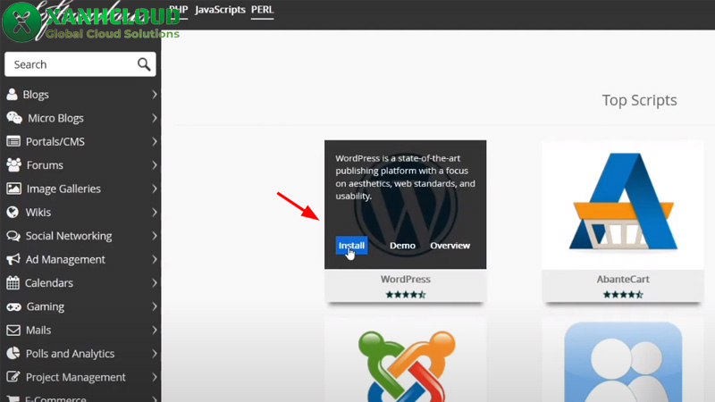Expand the Micro Blogs category chevron

pyautogui.click(x=155, y=118)
